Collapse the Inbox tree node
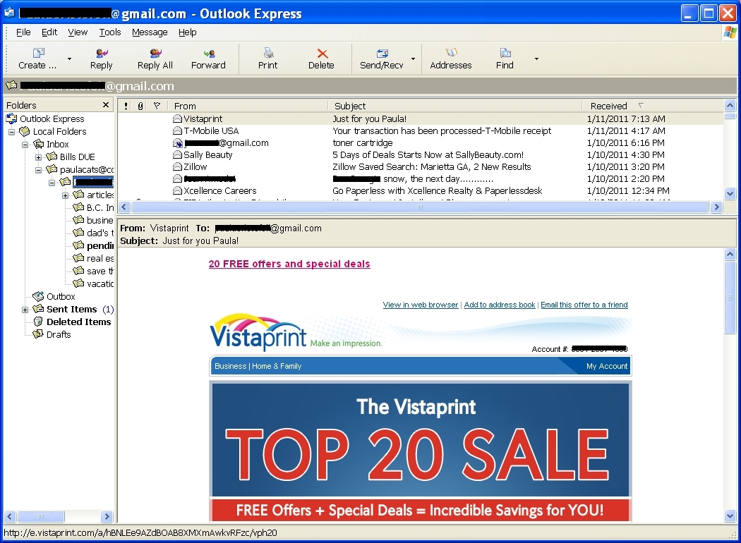Screen dimensions: 741x543 25,145
